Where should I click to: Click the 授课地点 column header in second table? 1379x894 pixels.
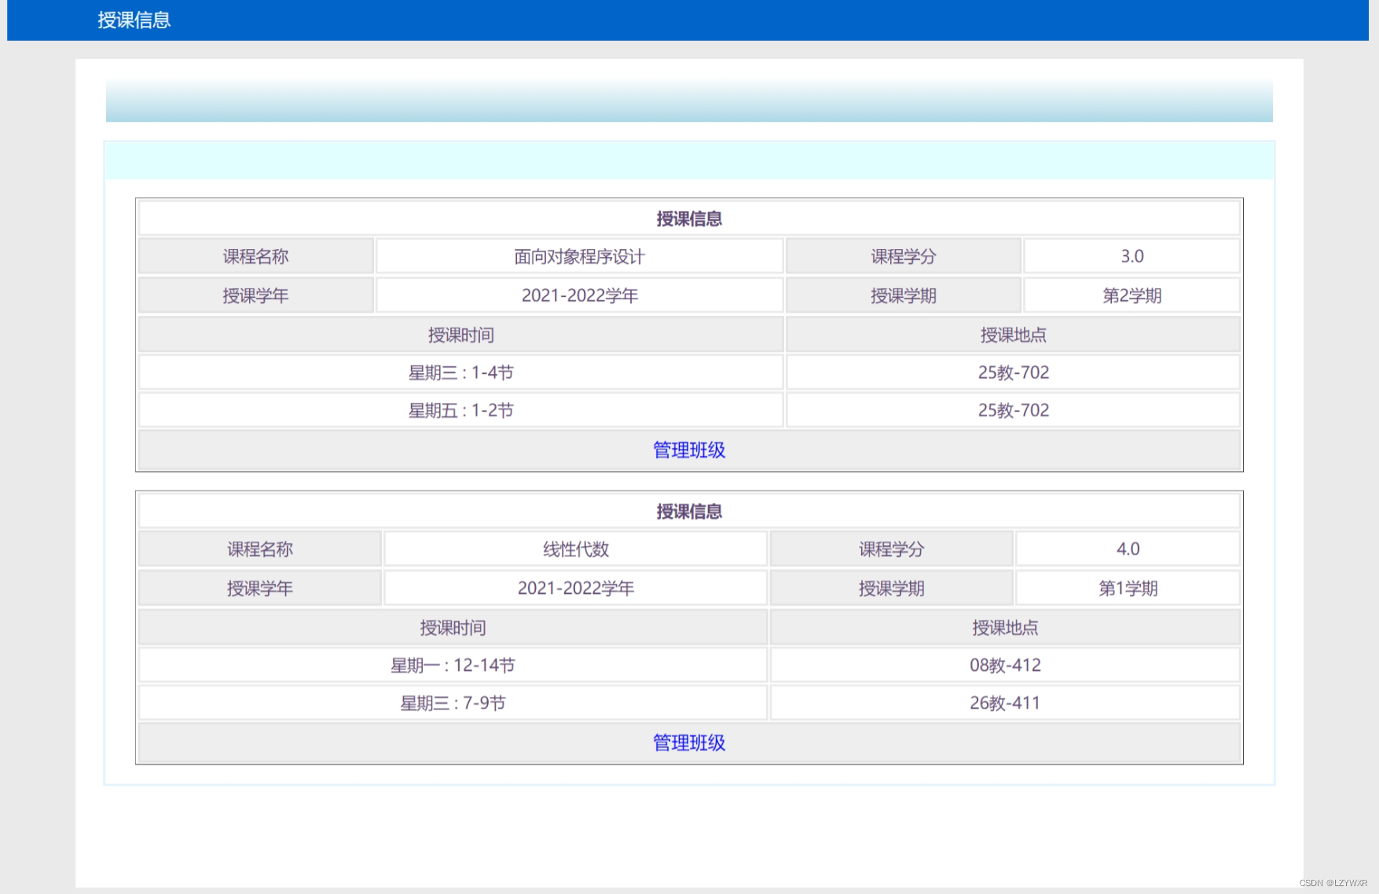(1005, 627)
